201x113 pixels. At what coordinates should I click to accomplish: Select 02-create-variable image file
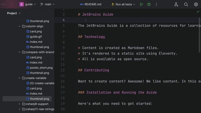pyautogui.click(x=42, y=83)
